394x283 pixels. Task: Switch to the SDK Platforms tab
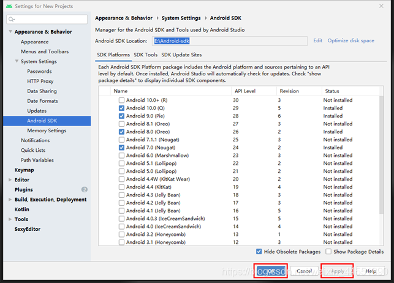(113, 55)
